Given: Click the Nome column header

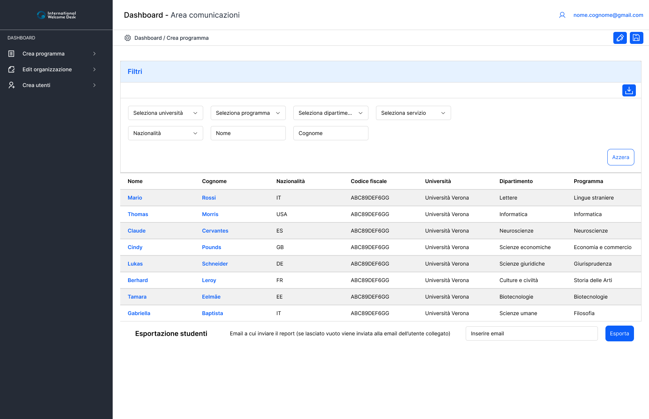Looking at the screenshot, I should coord(135,181).
